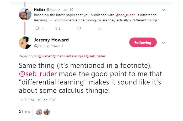Open @seb_ruder in the reply-to line
The height and width of the screenshot is (121, 183).
coord(96,56)
